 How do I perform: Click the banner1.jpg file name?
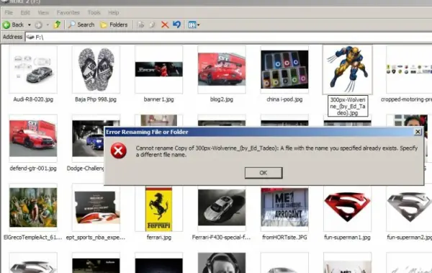tap(158, 99)
